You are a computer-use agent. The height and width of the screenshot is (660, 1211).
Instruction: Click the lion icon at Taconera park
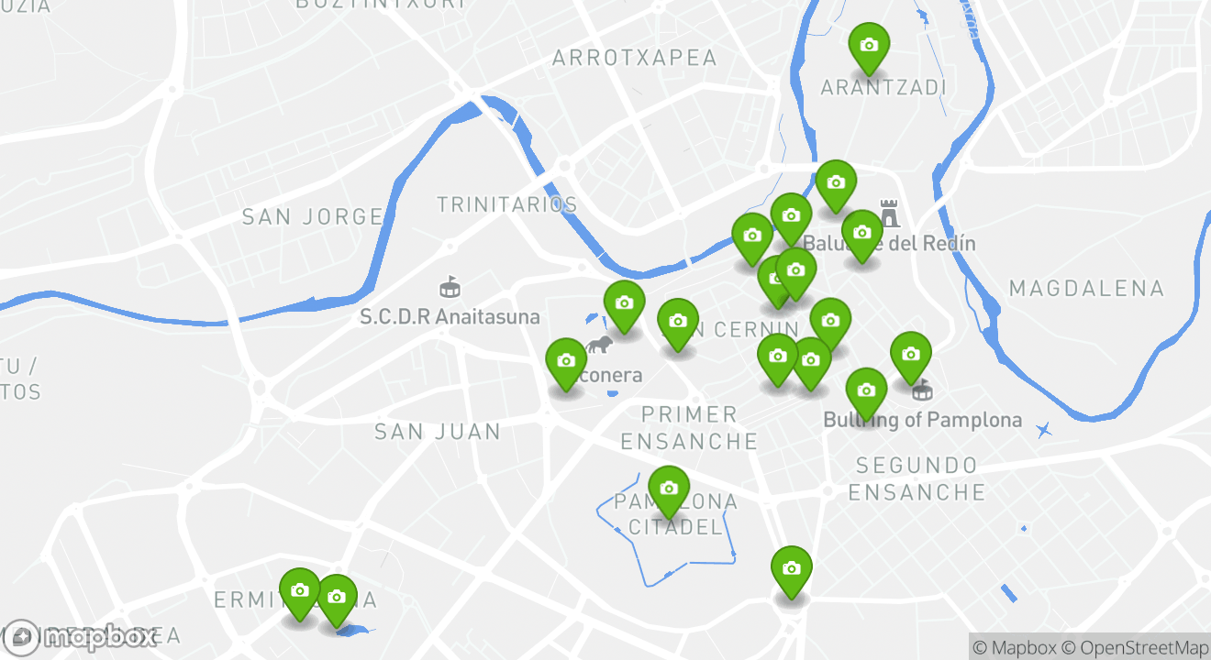coord(601,346)
